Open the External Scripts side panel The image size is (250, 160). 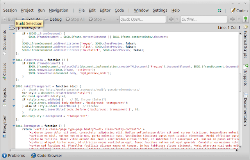[x=246, y=42]
